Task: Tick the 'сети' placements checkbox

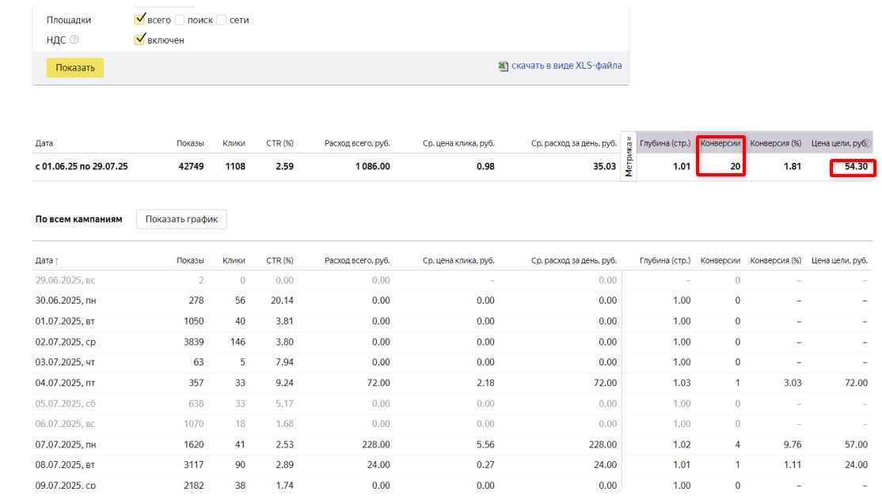Action: (221, 20)
